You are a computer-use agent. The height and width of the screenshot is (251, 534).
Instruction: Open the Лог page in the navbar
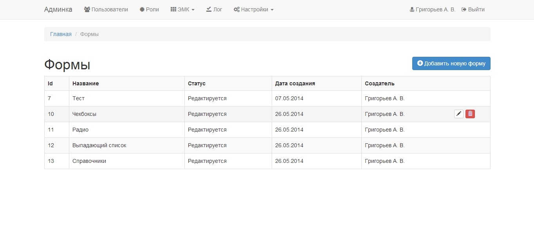(x=214, y=9)
